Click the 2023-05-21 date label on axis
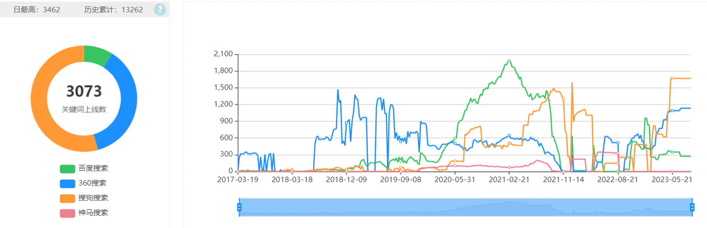Screen dimensions: 707x228 pos(672,180)
